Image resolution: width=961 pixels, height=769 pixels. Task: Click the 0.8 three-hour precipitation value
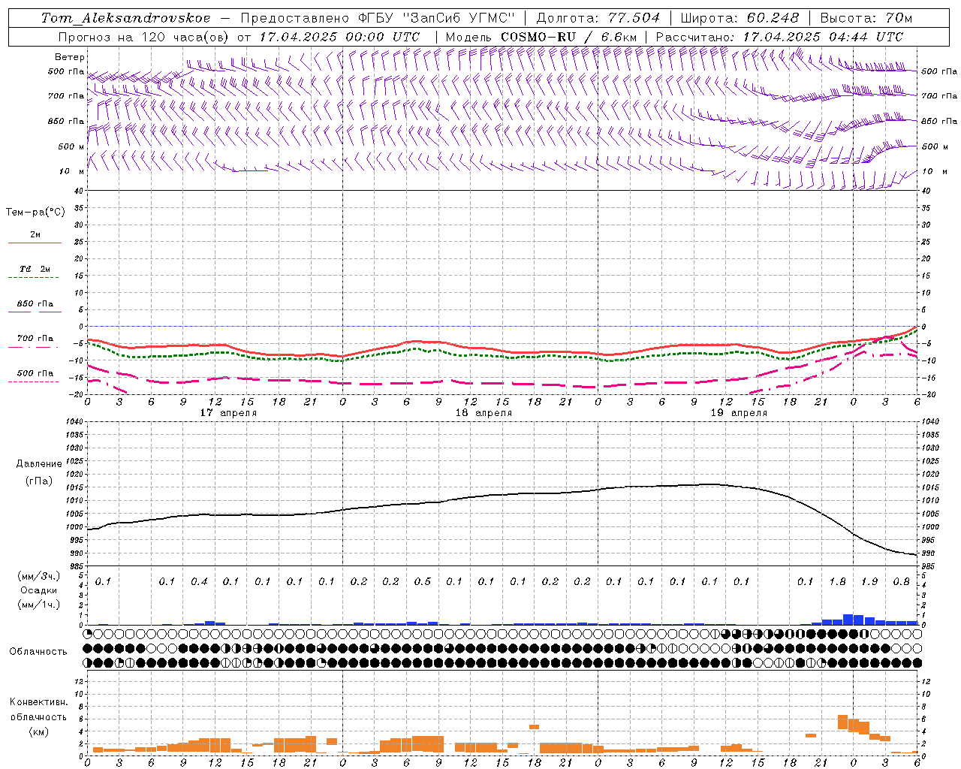(x=902, y=581)
